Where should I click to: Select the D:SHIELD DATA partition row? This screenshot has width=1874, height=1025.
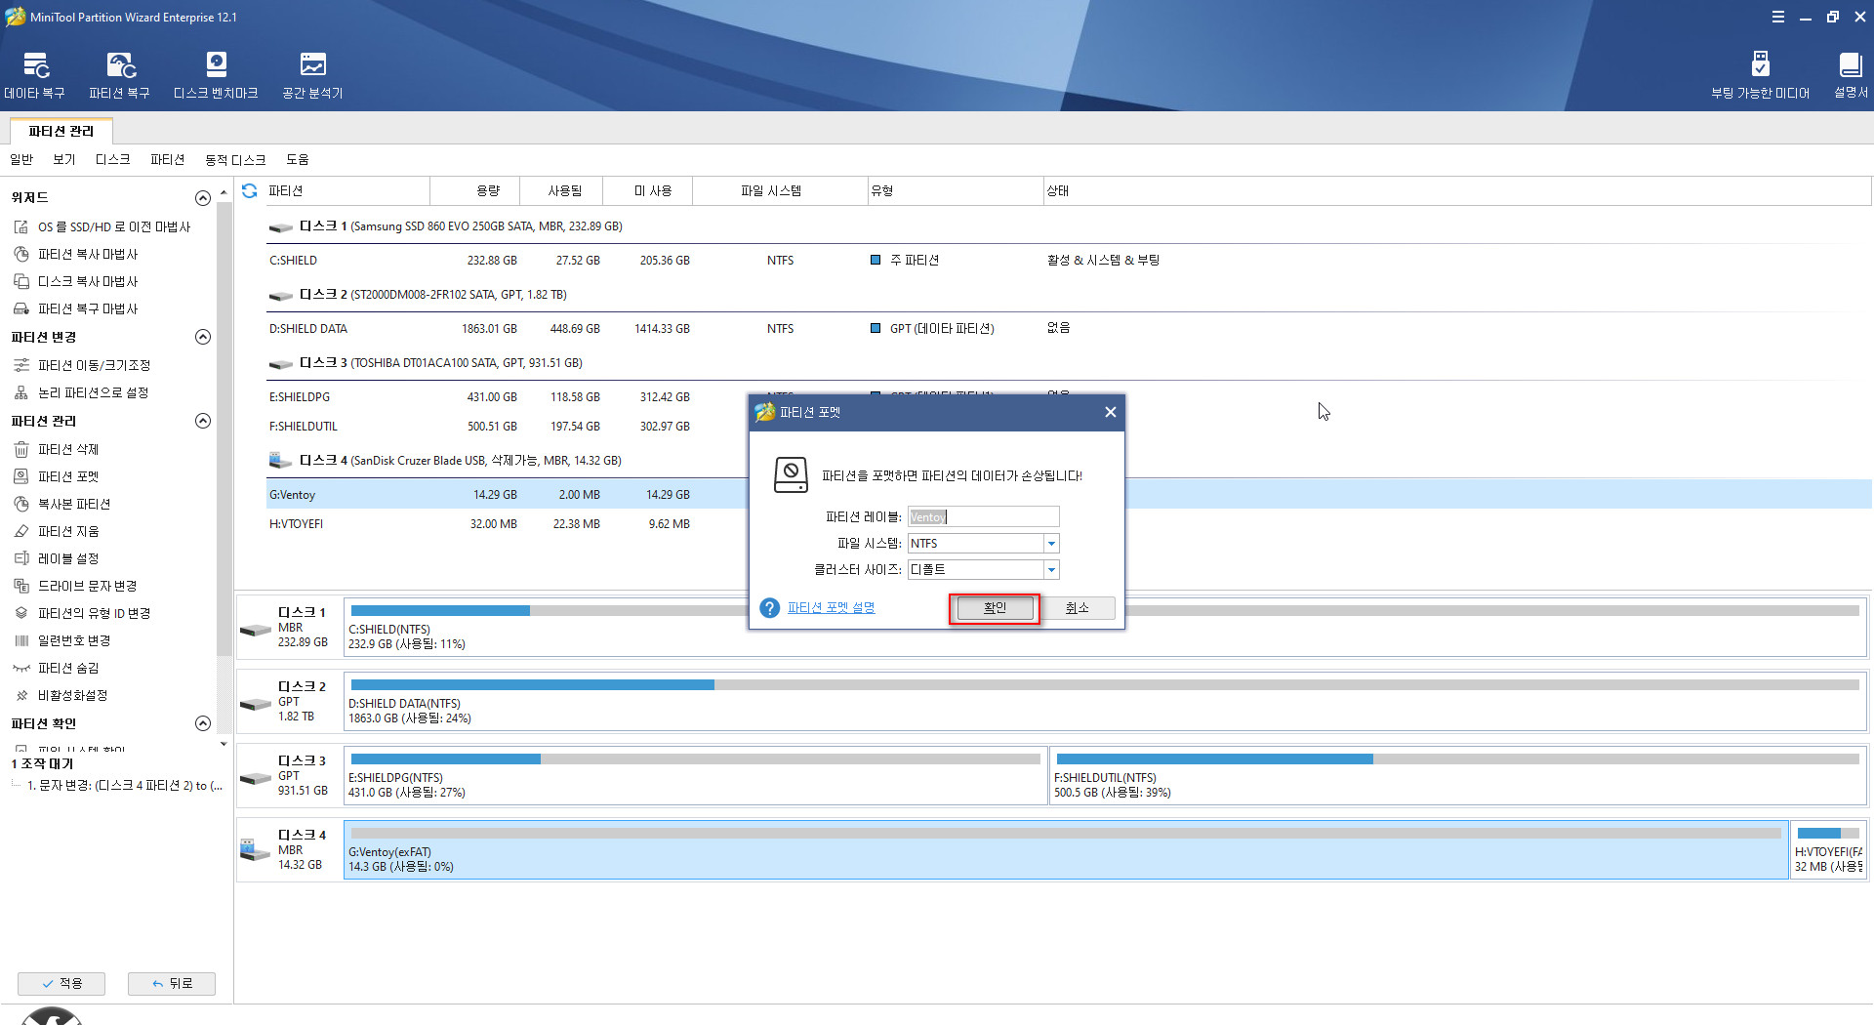1068,329
